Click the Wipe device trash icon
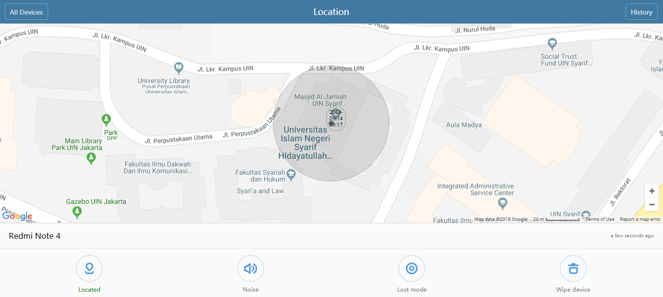This screenshot has height=297, width=663. click(x=573, y=268)
